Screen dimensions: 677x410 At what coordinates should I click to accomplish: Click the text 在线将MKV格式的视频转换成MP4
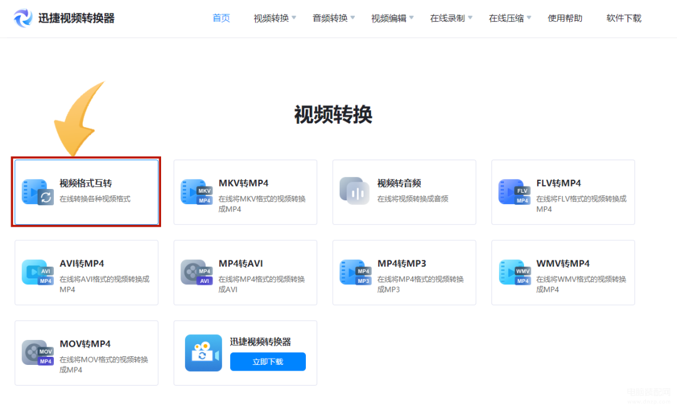pyautogui.click(x=262, y=204)
